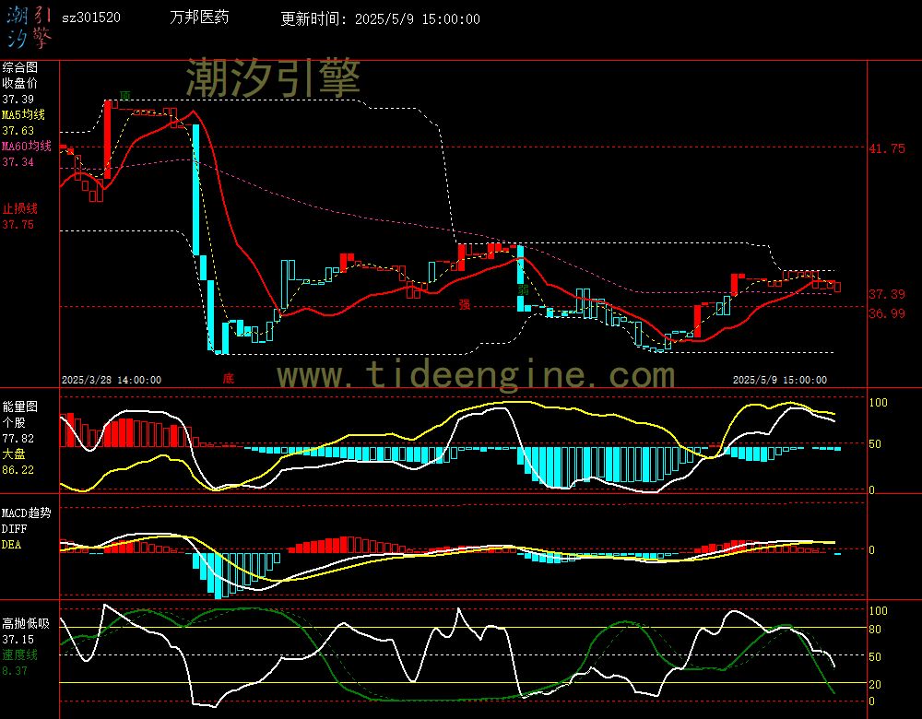Screen dimensions: 922x719
Task: Click the 速度线 value 8.37
Action: point(15,670)
